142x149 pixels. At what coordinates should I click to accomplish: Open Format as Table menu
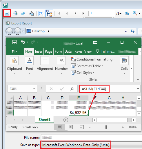point(87,66)
